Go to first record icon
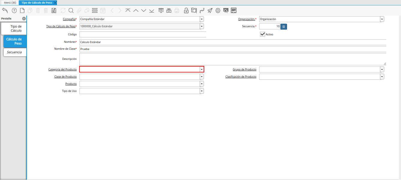This screenshot has width=401, height=180. pos(128,10)
